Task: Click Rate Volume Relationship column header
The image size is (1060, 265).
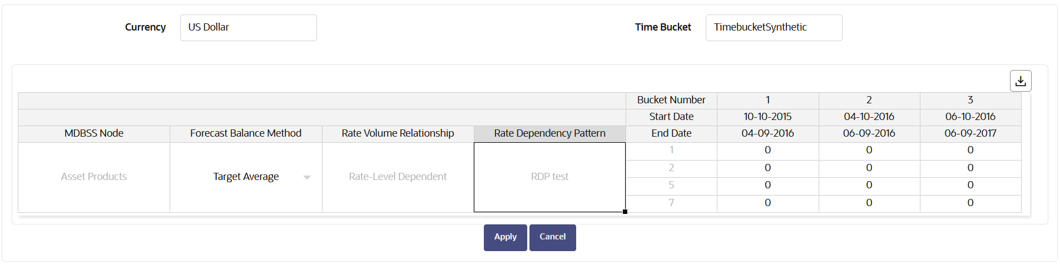Action: point(398,133)
